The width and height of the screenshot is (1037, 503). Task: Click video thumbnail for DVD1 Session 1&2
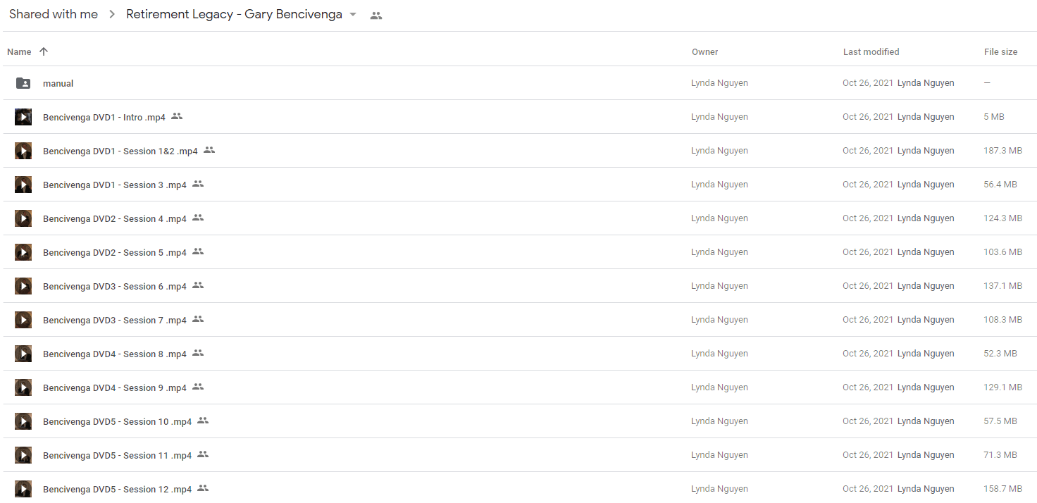click(x=23, y=151)
